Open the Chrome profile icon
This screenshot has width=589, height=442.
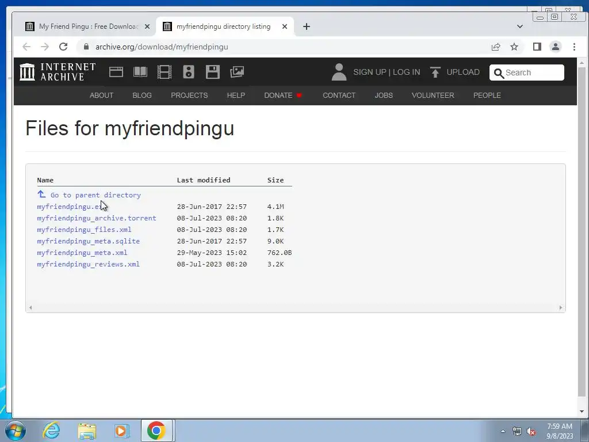(x=556, y=47)
